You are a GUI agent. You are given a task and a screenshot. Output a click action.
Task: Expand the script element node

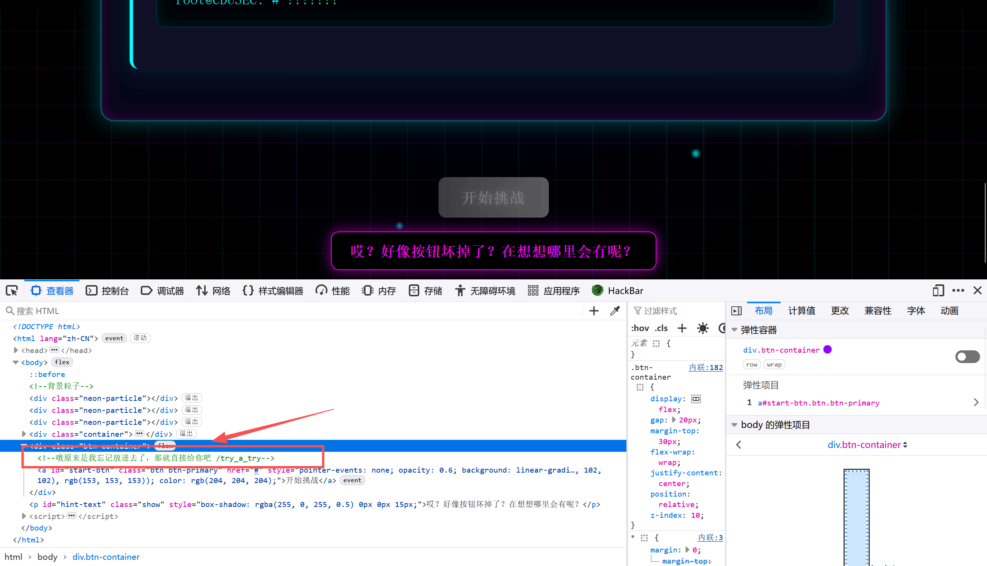[x=24, y=516]
